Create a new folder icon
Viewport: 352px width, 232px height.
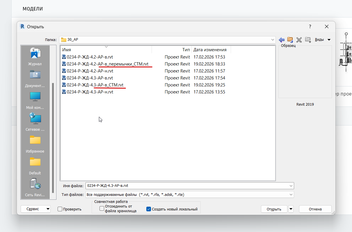[x=308, y=40]
